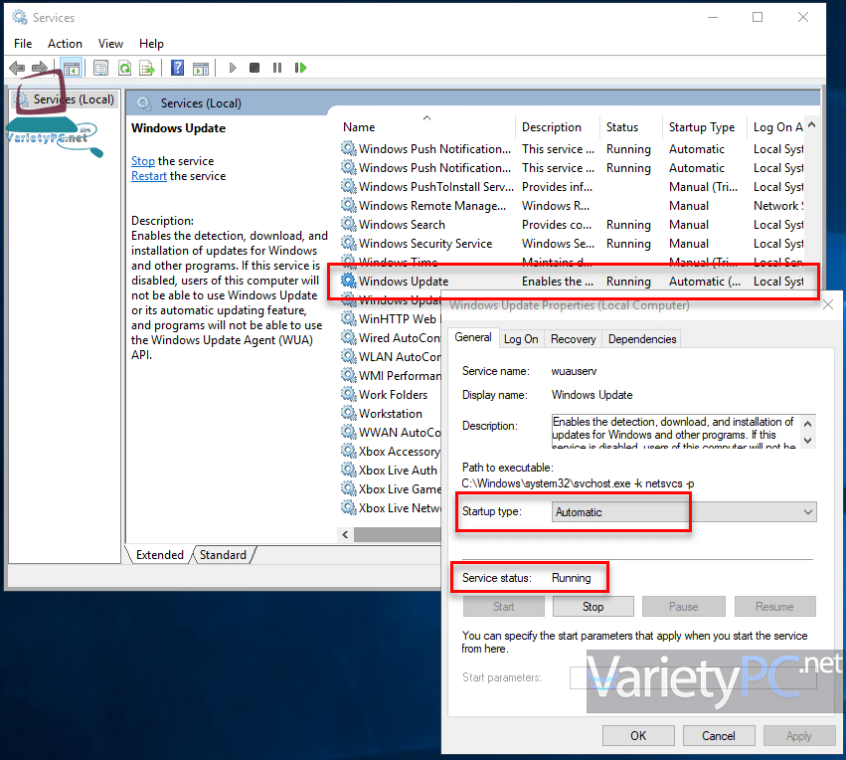Open the Startup type dropdown
This screenshot has width=846, height=760.
point(684,511)
